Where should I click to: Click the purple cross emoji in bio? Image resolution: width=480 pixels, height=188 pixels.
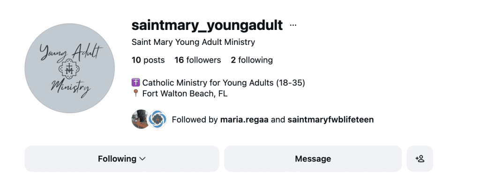point(136,83)
